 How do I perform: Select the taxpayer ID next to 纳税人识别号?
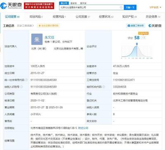pos(44,87)
